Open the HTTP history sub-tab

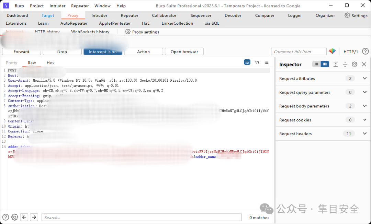(x=47, y=32)
